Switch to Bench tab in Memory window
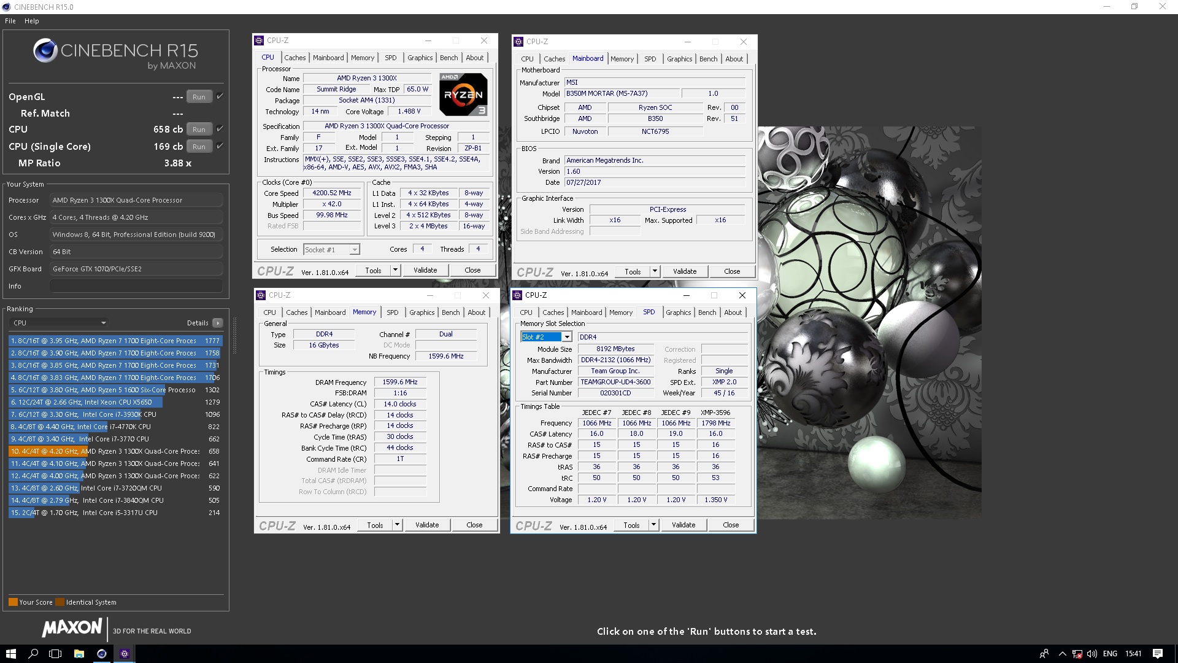 (451, 312)
